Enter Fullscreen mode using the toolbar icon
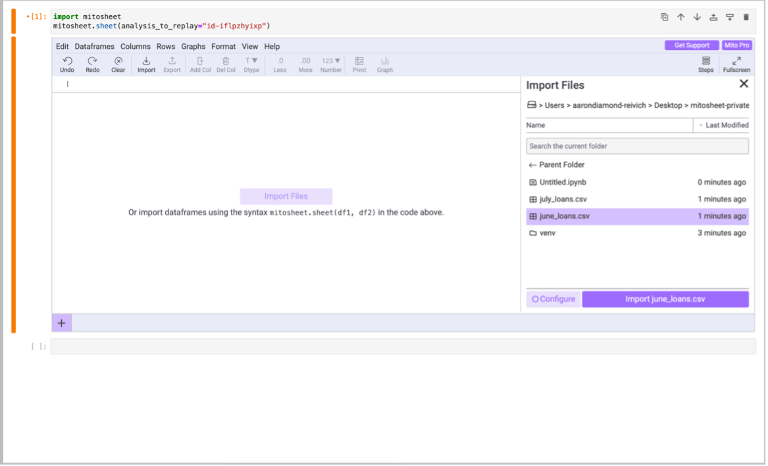 [x=736, y=61]
